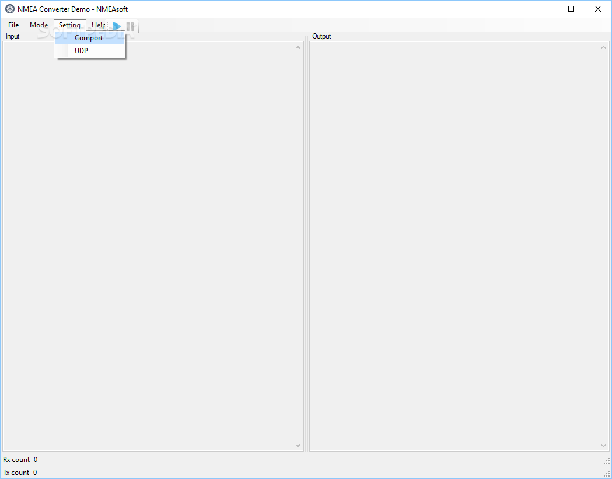This screenshot has width=612, height=479.
Task: Click the Input pane's scroll up arrow
Action: pyautogui.click(x=298, y=48)
